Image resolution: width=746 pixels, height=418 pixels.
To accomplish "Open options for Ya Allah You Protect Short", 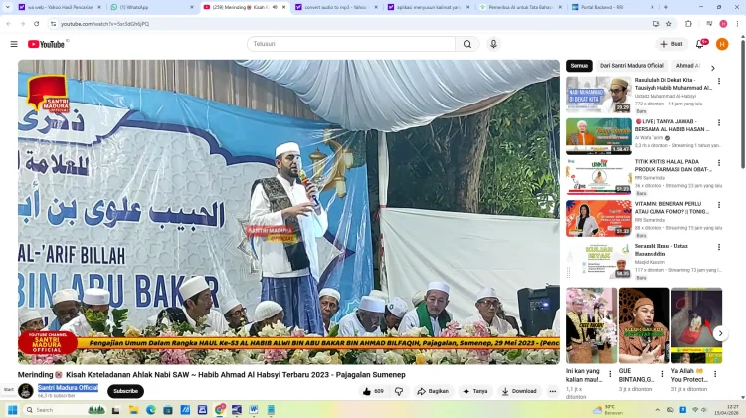I will coord(715,374).
